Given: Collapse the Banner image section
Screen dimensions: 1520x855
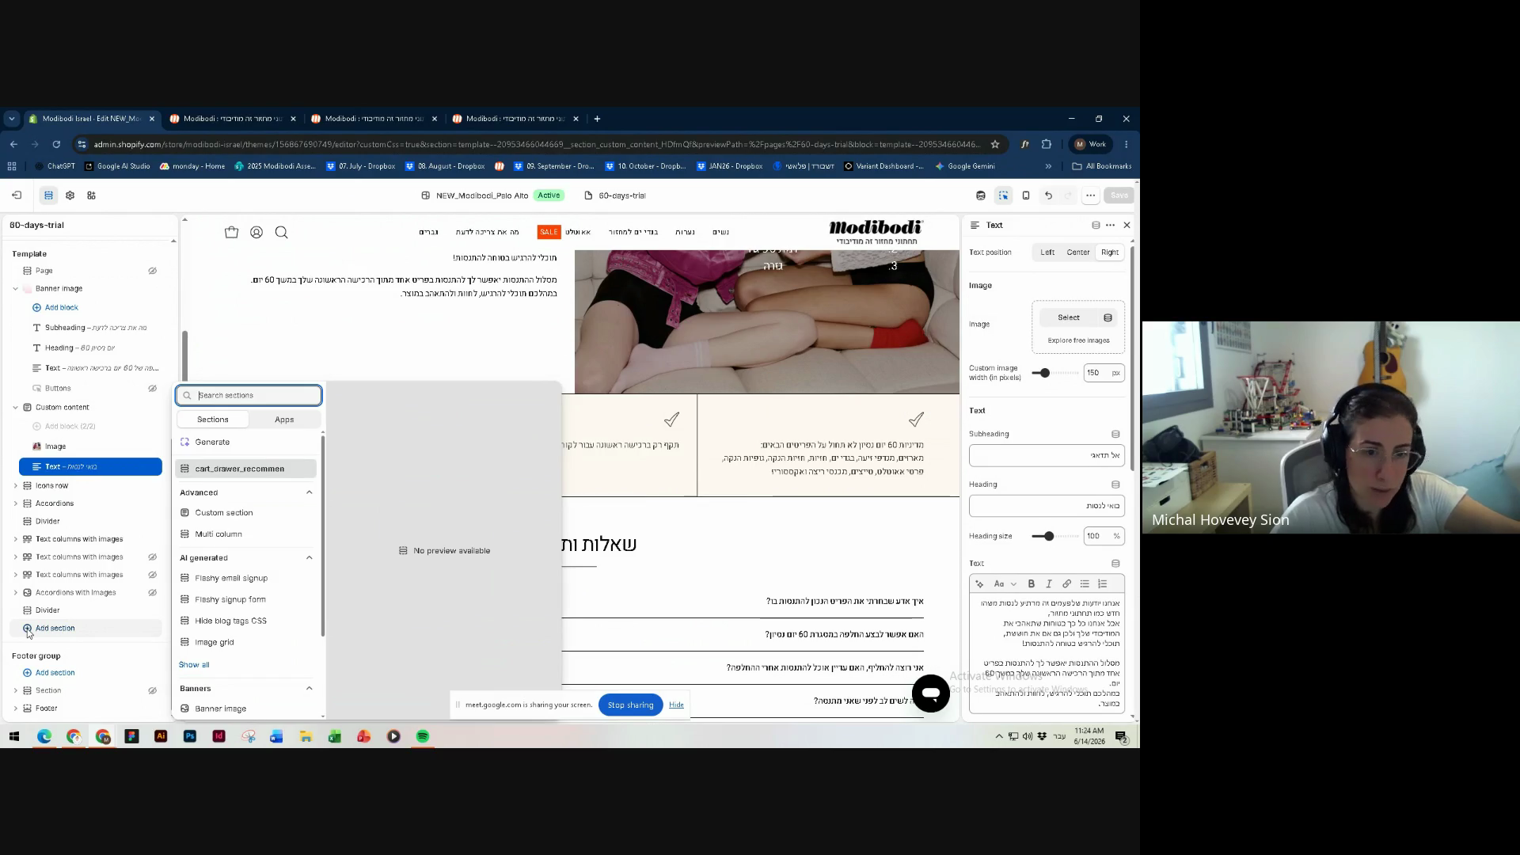Looking at the screenshot, I should (15, 289).
